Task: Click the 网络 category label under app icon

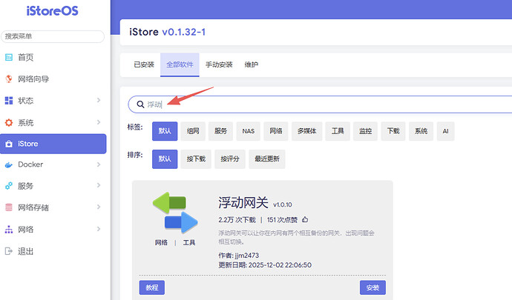Action: 161,242
